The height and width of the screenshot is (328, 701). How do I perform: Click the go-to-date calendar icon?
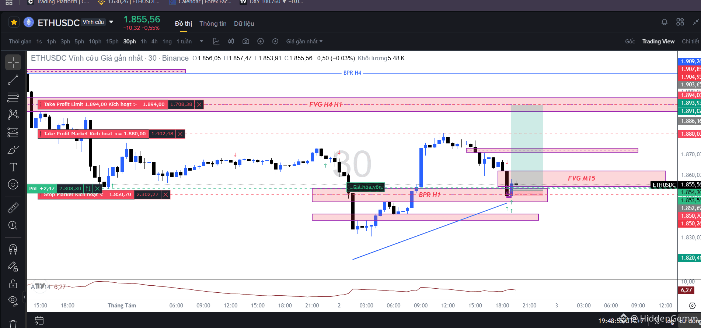click(39, 320)
